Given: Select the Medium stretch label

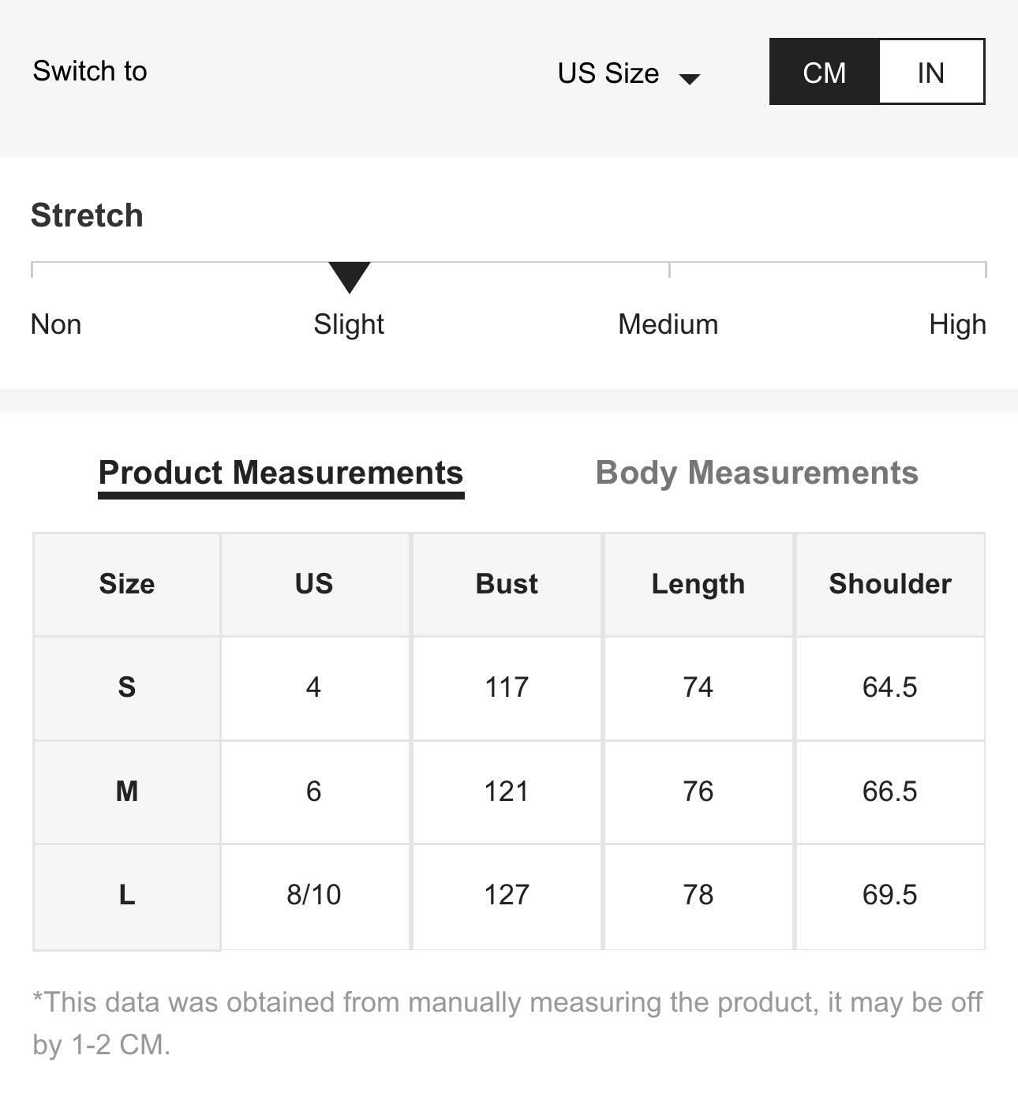Looking at the screenshot, I should (668, 324).
